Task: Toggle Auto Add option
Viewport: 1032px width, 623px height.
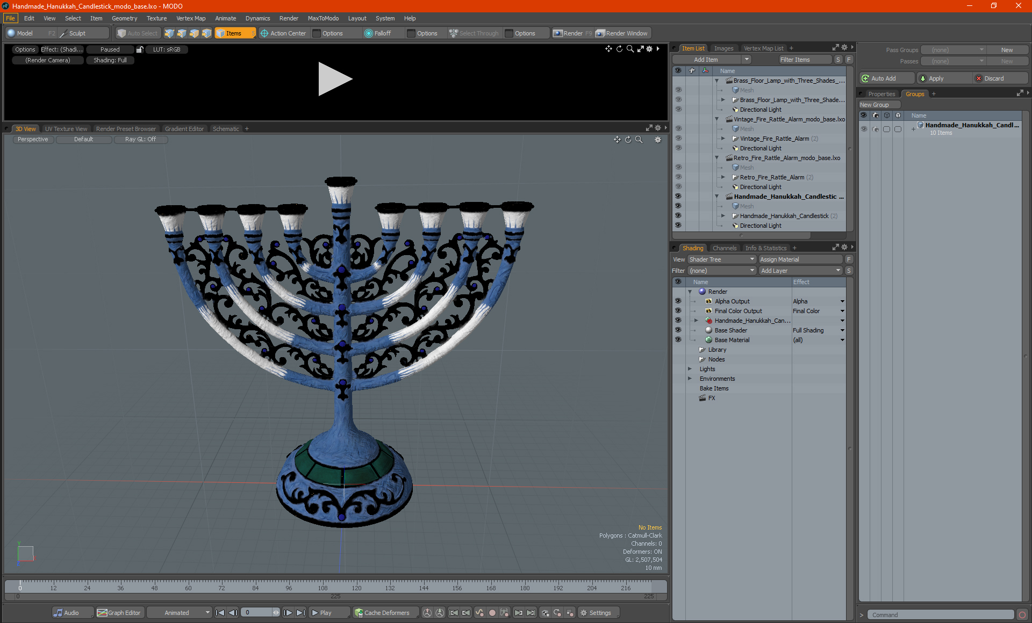Action: [886, 78]
